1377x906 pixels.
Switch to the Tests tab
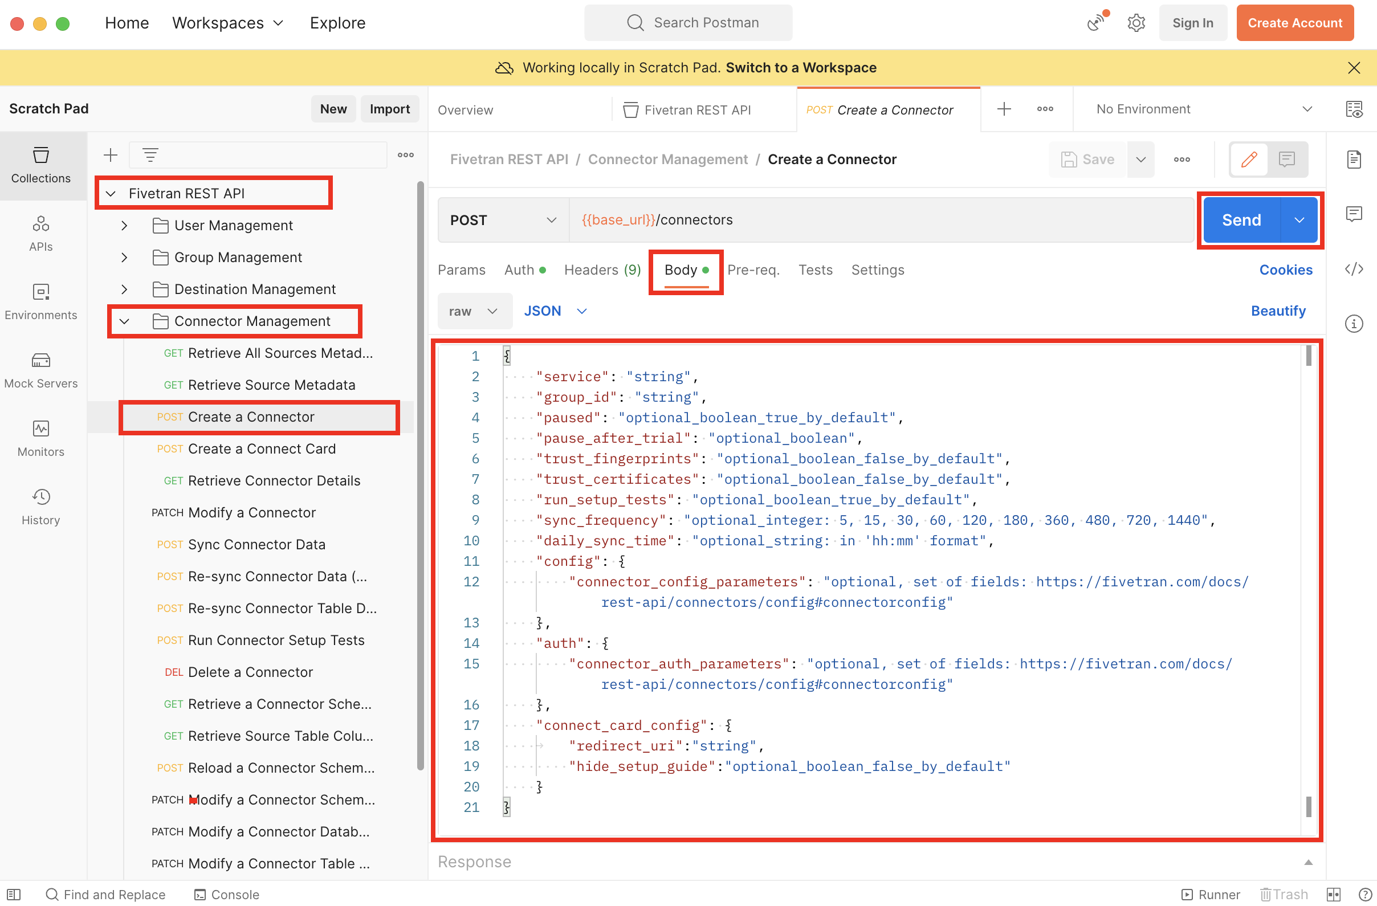pos(815,270)
